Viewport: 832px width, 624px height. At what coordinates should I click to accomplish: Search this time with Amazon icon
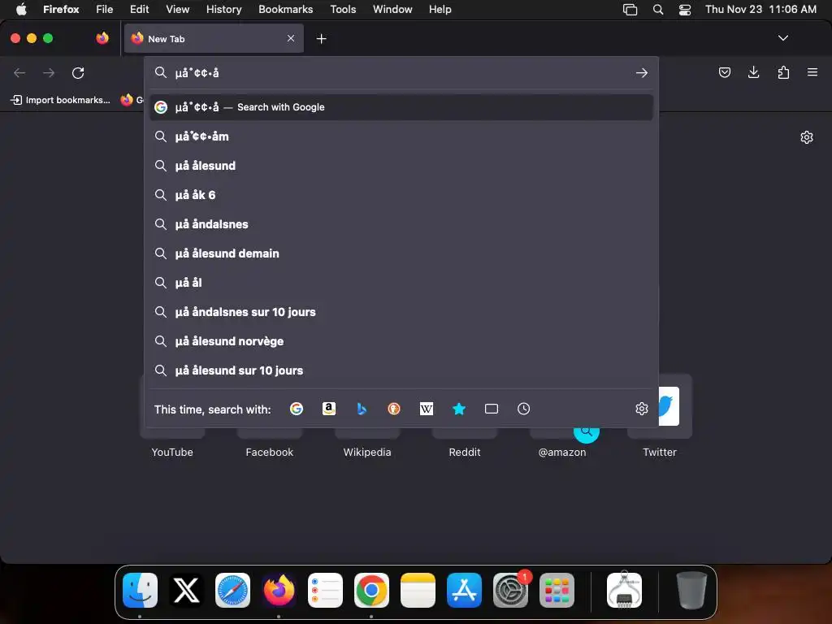click(x=329, y=409)
